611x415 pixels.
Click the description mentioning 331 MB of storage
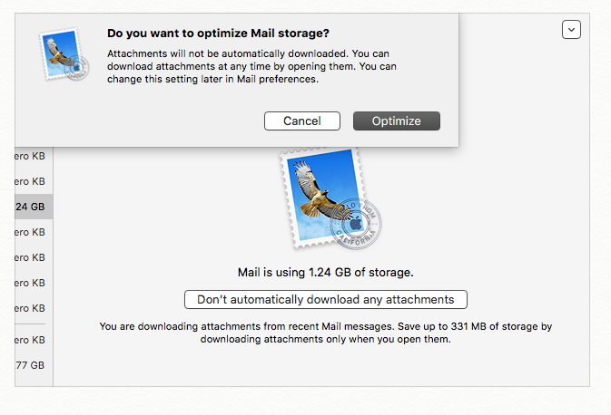point(325,333)
